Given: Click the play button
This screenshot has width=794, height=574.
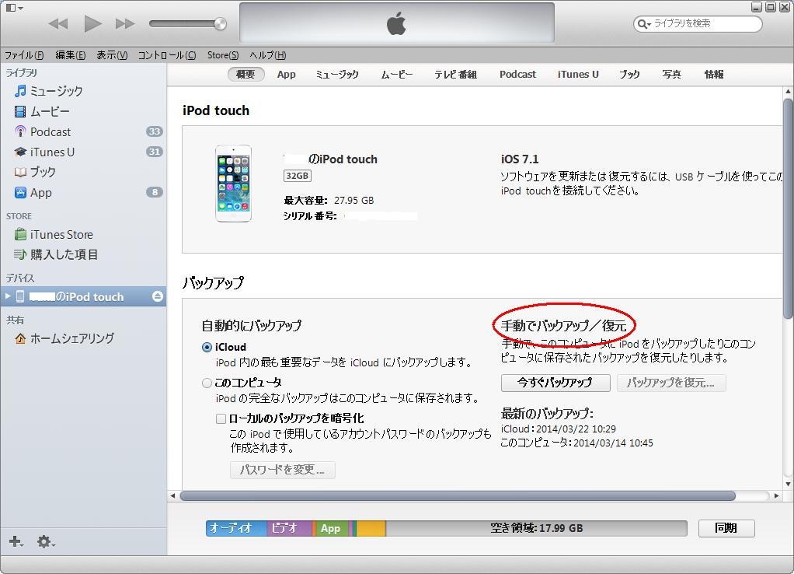Looking at the screenshot, I should pyautogui.click(x=92, y=23).
